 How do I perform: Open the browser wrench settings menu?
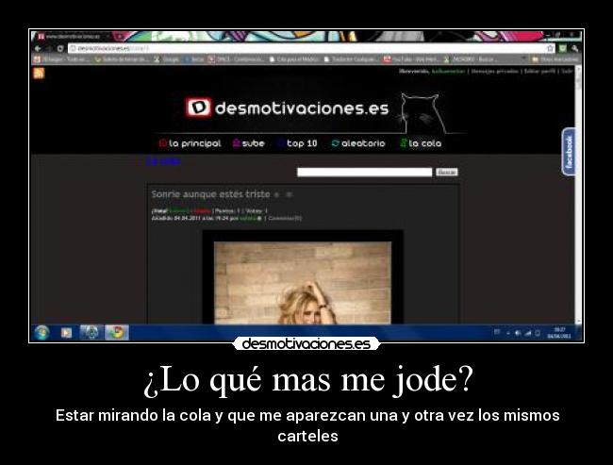point(574,48)
